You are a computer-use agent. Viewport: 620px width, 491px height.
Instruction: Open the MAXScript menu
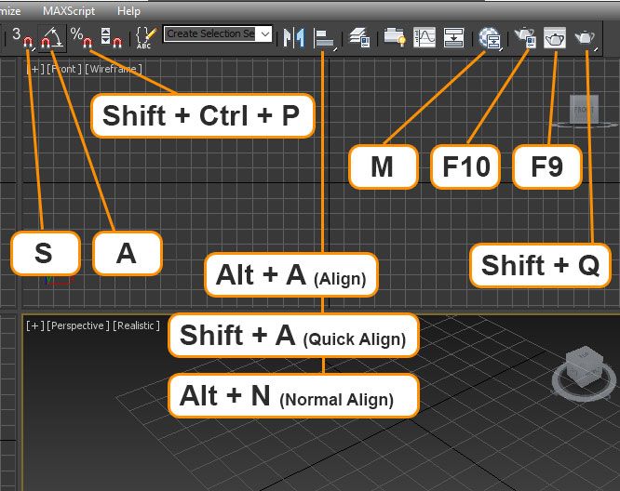pyautogui.click(x=69, y=10)
